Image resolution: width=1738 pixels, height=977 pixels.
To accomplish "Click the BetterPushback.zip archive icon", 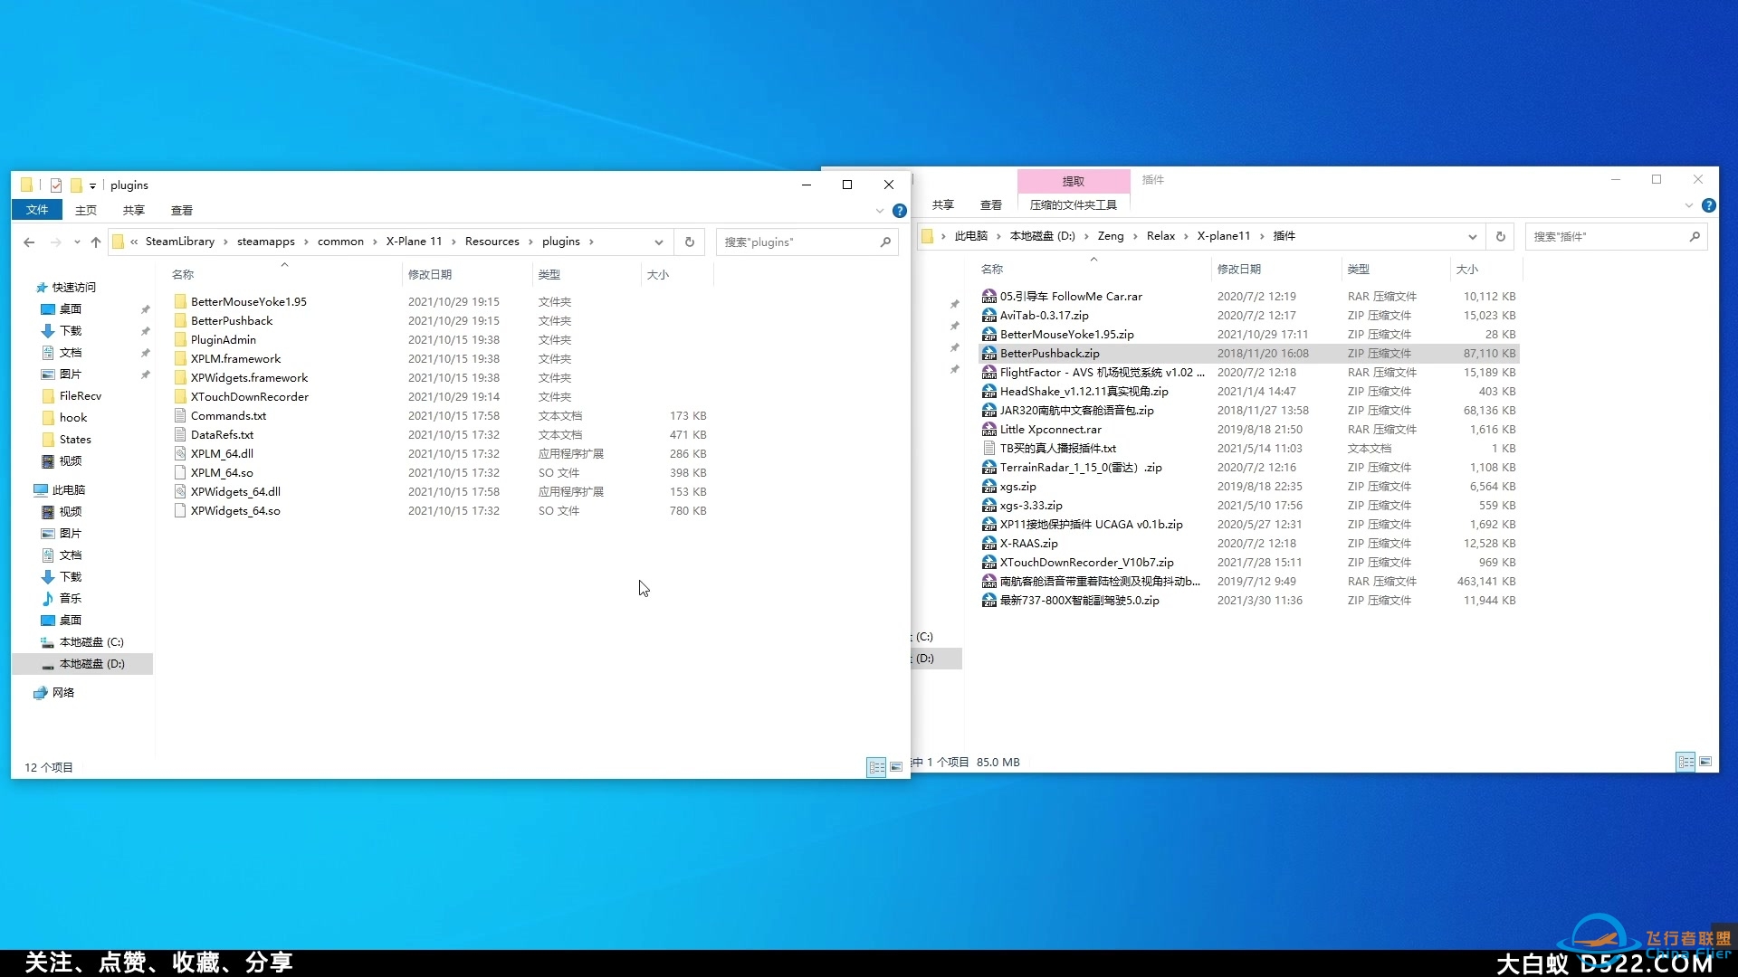I will pos(988,353).
